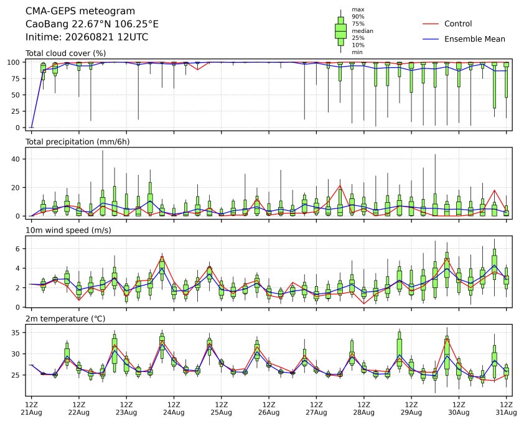The image size is (524, 423).
Task: Click the "25%" legend label
Action: [x=358, y=38]
